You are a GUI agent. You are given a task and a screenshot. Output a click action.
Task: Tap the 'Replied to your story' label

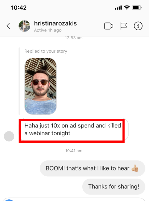point(46,51)
